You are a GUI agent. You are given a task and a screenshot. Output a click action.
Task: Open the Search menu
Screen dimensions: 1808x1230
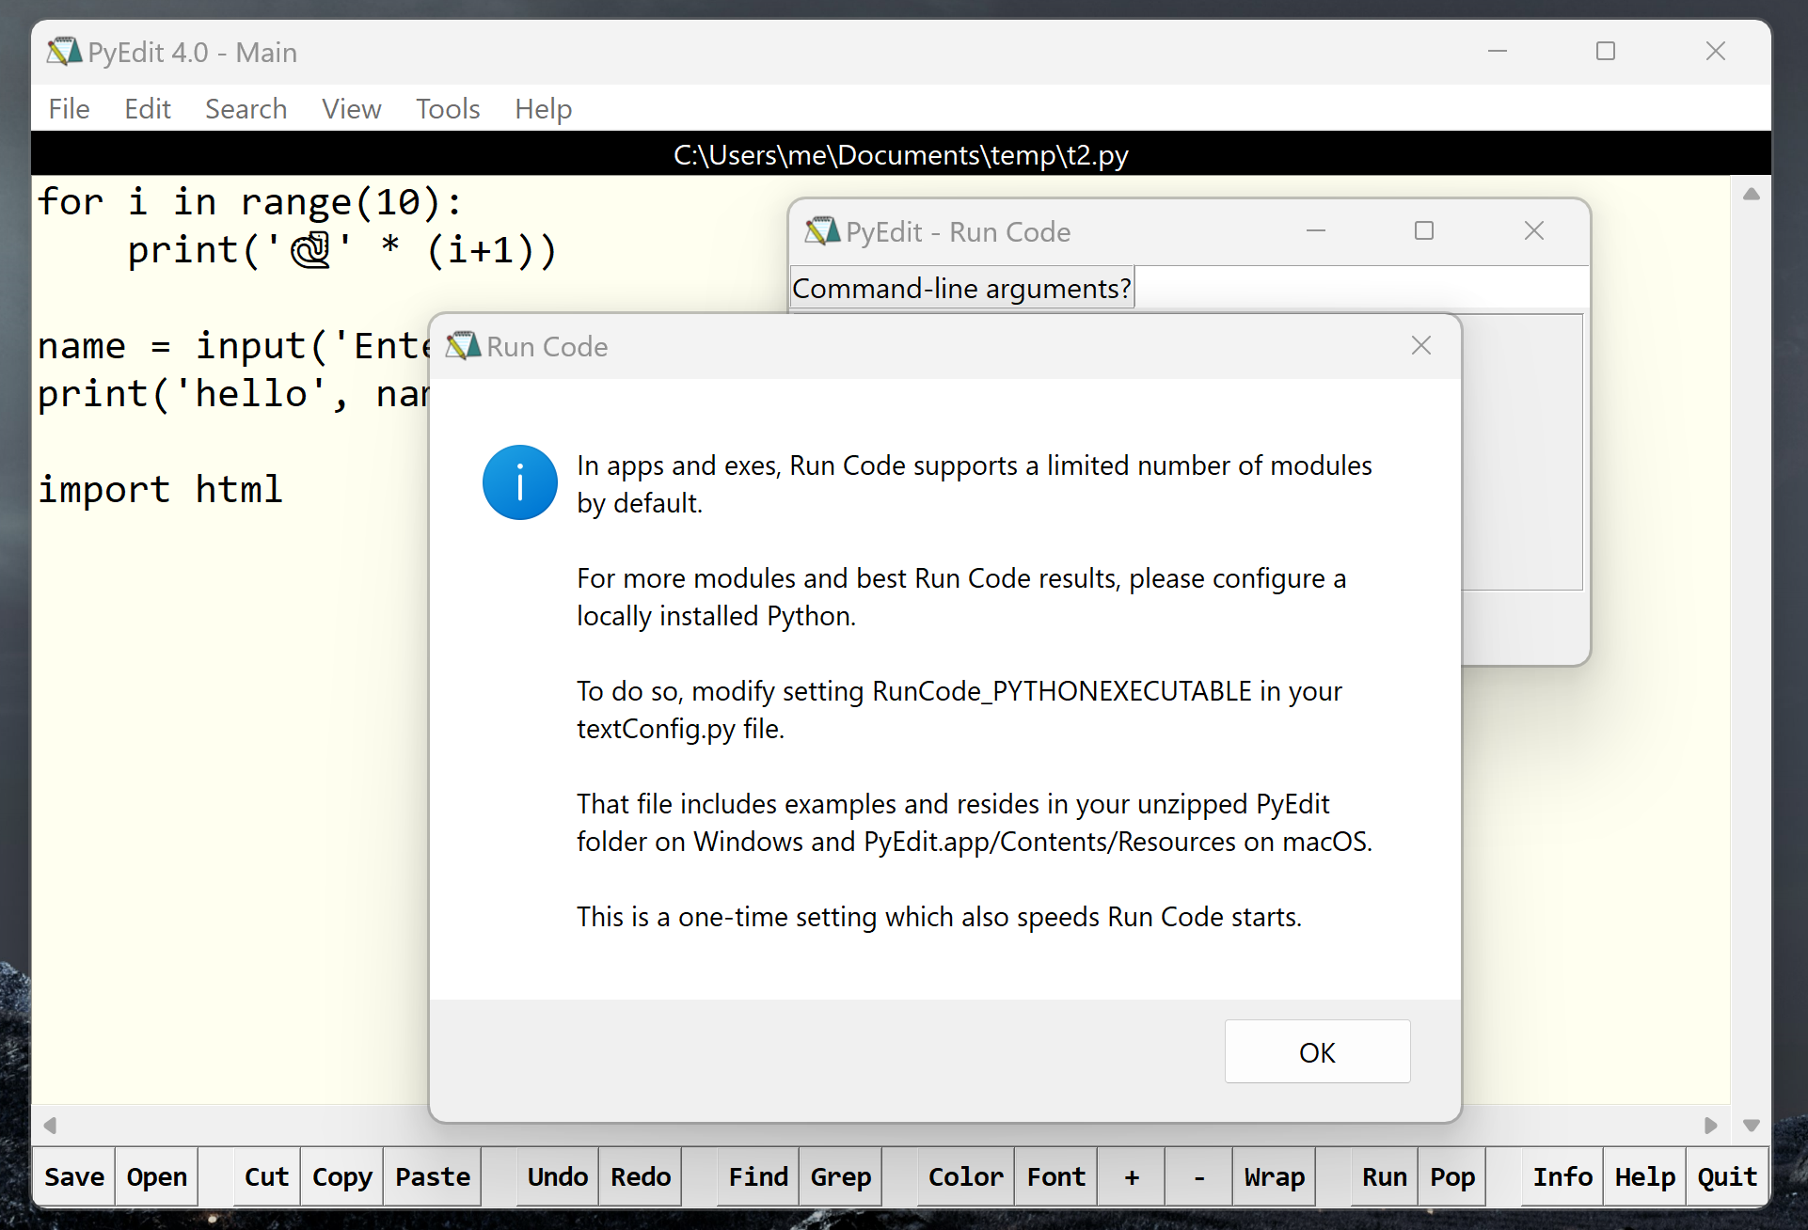(x=246, y=109)
